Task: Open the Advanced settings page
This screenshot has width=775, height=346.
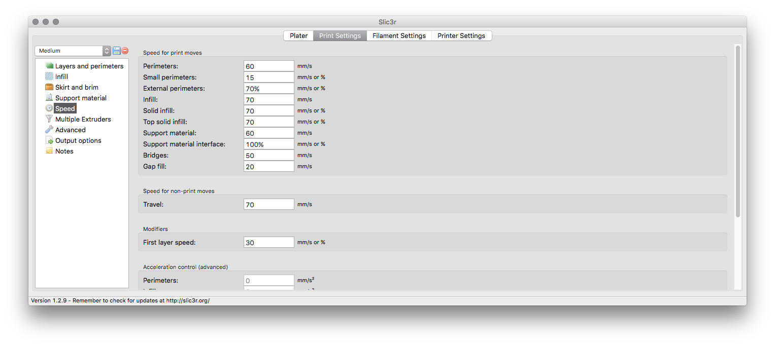Action: [70, 130]
